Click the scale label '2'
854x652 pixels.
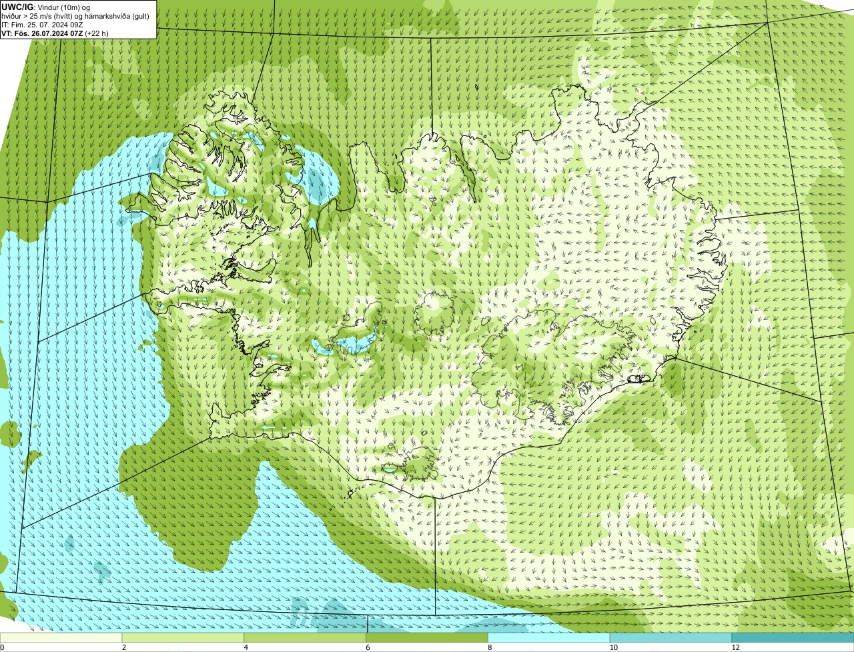(123, 647)
